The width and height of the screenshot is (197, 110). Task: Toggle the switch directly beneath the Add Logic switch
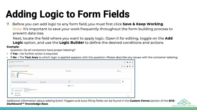click(x=18, y=74)
